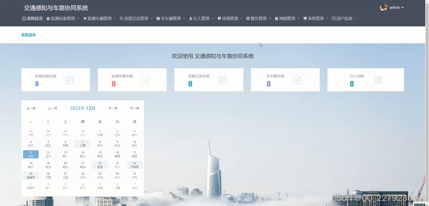429x206 pixels.
Task: Click the monitor icon beside 环境管理
Action: (x=219, y=18)
